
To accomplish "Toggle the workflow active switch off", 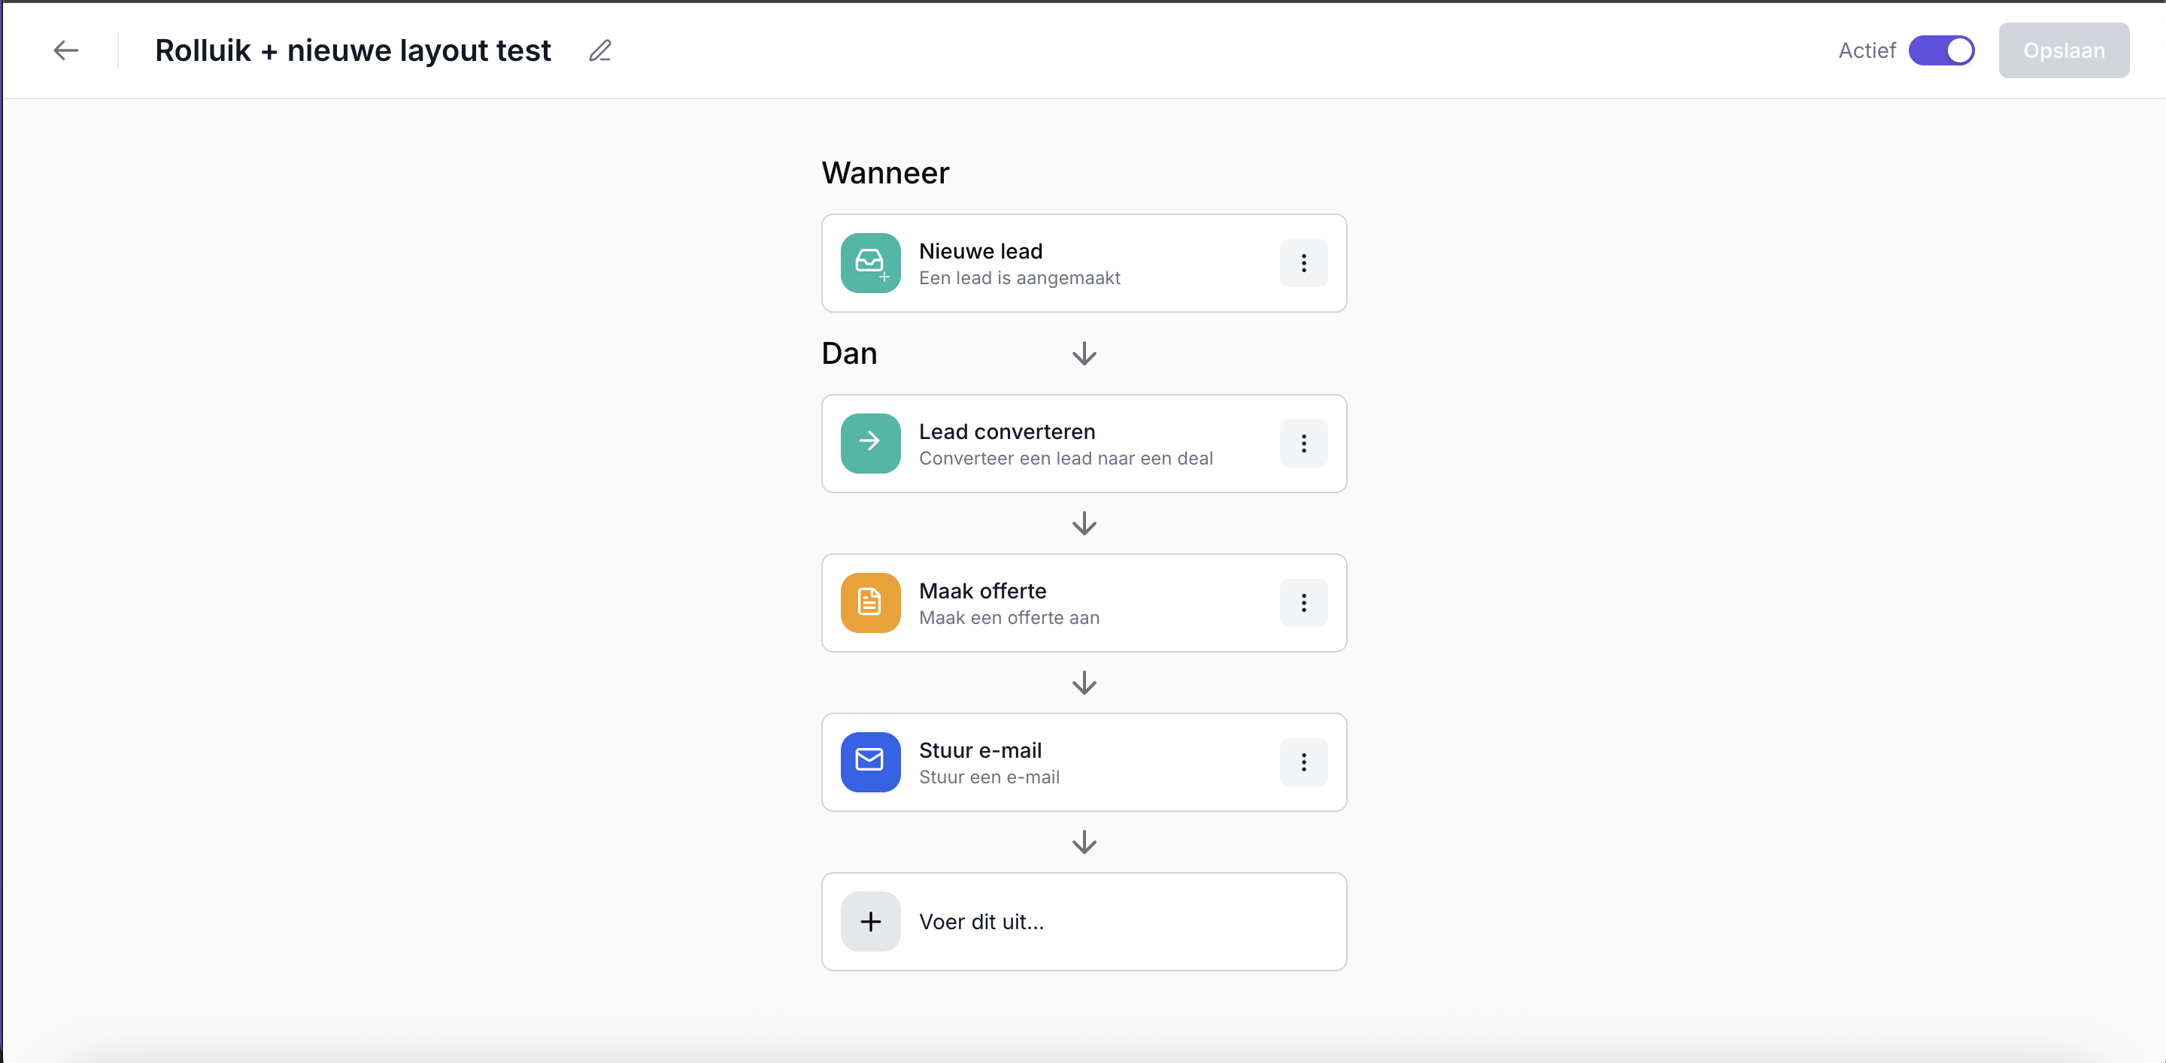I will pyautogui.click(x=1943, y=50).
